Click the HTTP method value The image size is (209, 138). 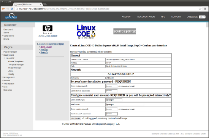click(108, 63)
